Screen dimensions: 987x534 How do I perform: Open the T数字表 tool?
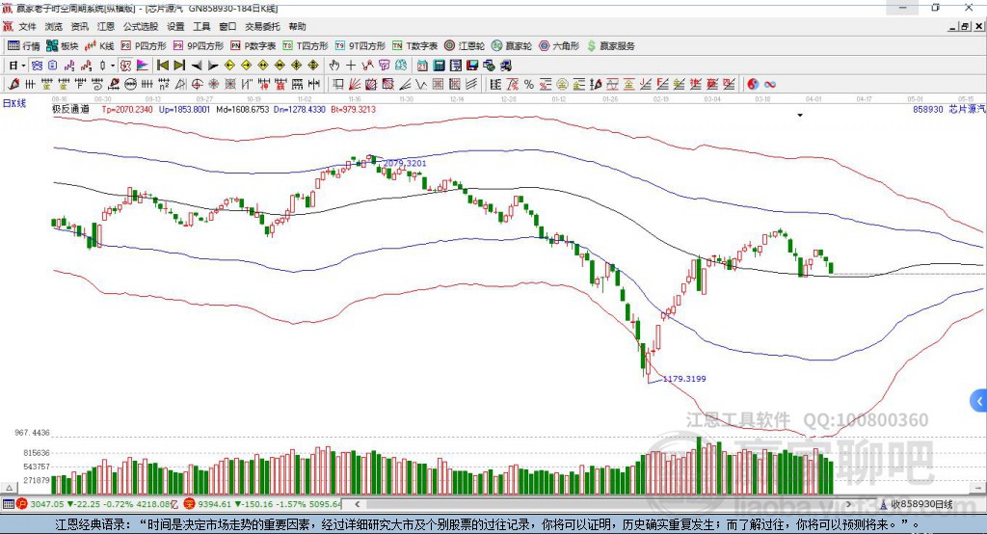point(414,46)
